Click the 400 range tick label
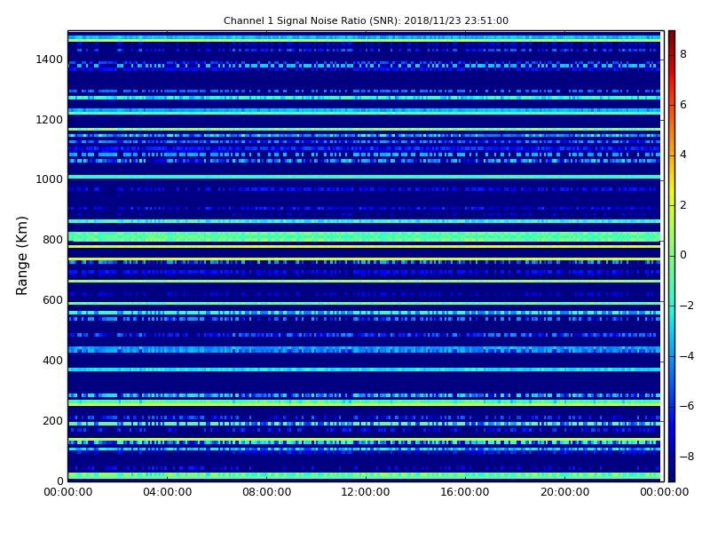 (52, 361)
